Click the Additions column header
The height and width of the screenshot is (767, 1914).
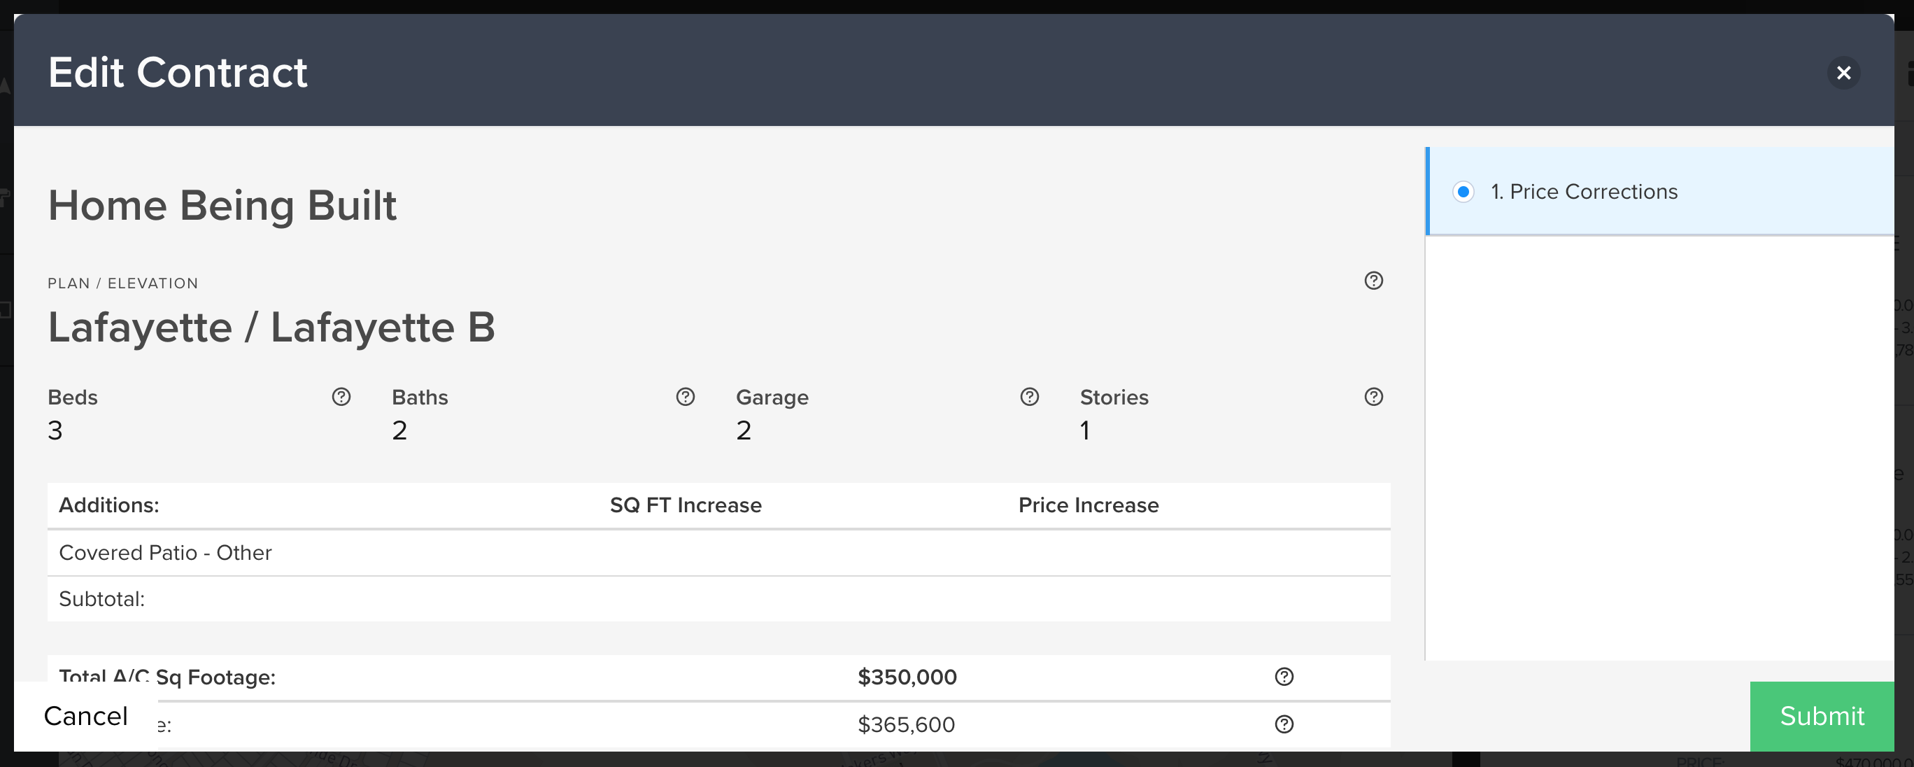point(109,505)
